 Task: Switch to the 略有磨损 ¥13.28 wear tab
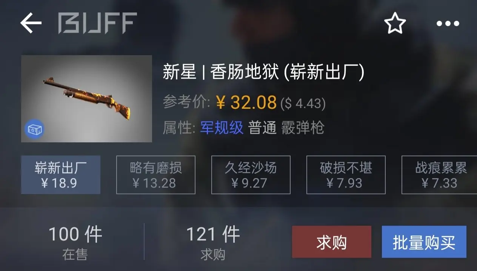tap(155, 175)
